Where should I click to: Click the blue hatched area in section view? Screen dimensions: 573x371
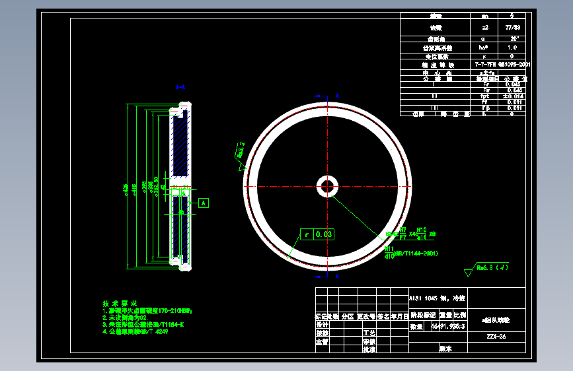[x=180, y=145]
